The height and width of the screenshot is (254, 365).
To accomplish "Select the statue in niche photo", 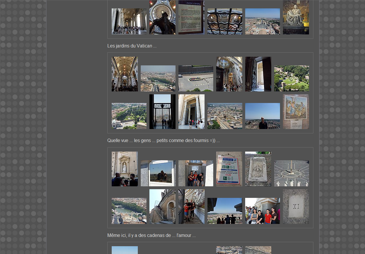I will 124,169.
